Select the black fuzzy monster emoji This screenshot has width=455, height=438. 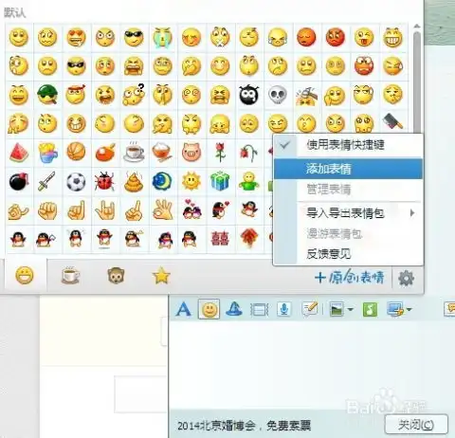click(249, 95)
